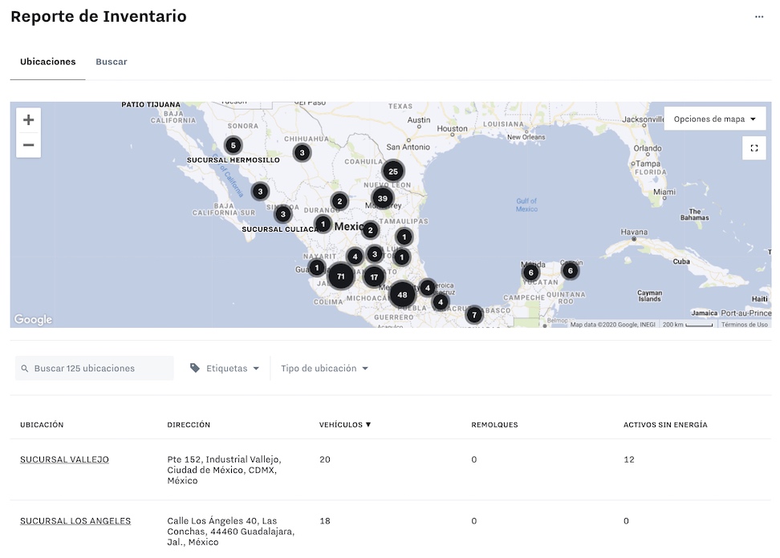Click the Dirección column header
Image resolution: width=780 pixels, height=558 pixels.
point(189,424)
